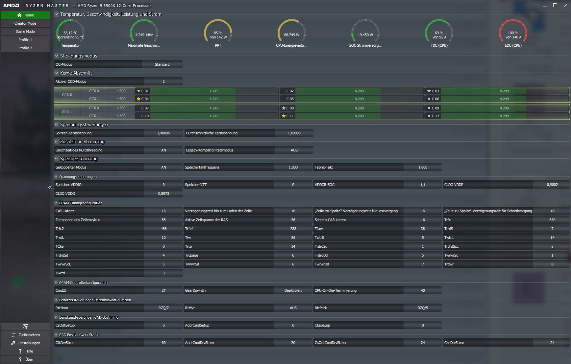The width and height of the screenshot is (571, 364).
Task: Click Legacy-Kompatibilitätsmodus AUS value
Action: coord(294,150)
